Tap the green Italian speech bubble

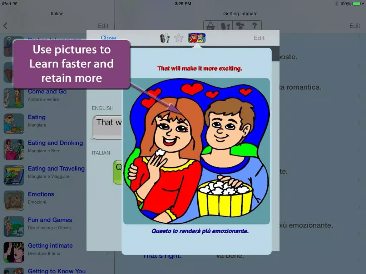click(x=117, y=172)
